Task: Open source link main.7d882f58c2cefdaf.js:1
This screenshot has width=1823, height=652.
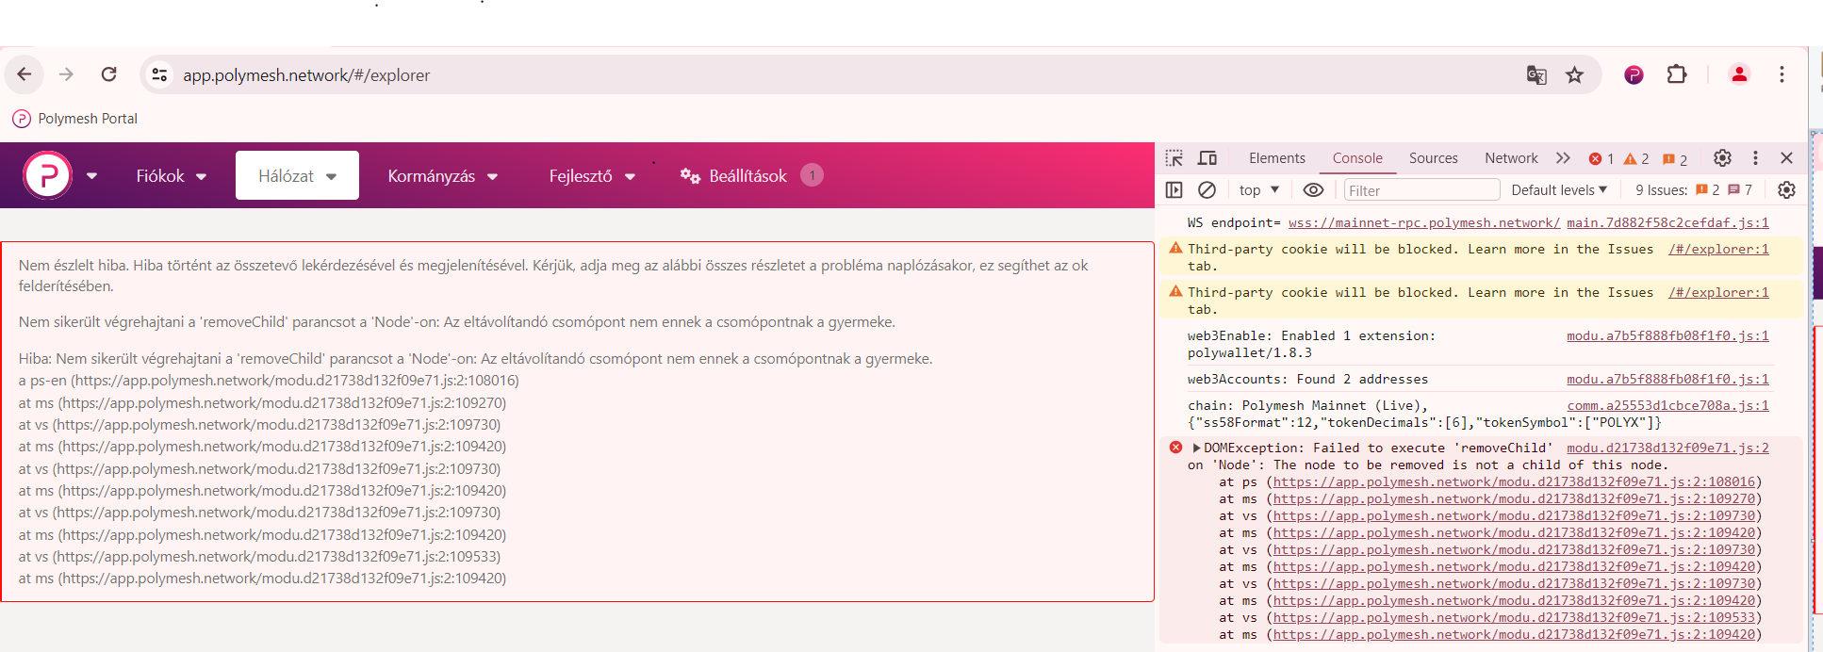Action: click(x=1667, y=223)
